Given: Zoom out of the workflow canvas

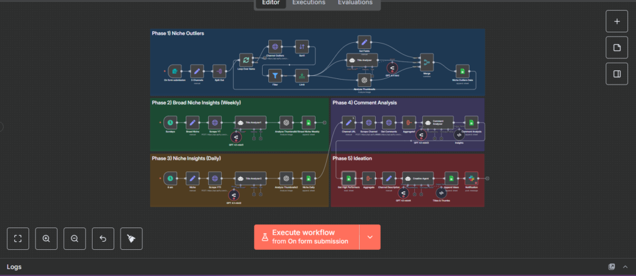Looking at the screenshot, I should point(75,239).
